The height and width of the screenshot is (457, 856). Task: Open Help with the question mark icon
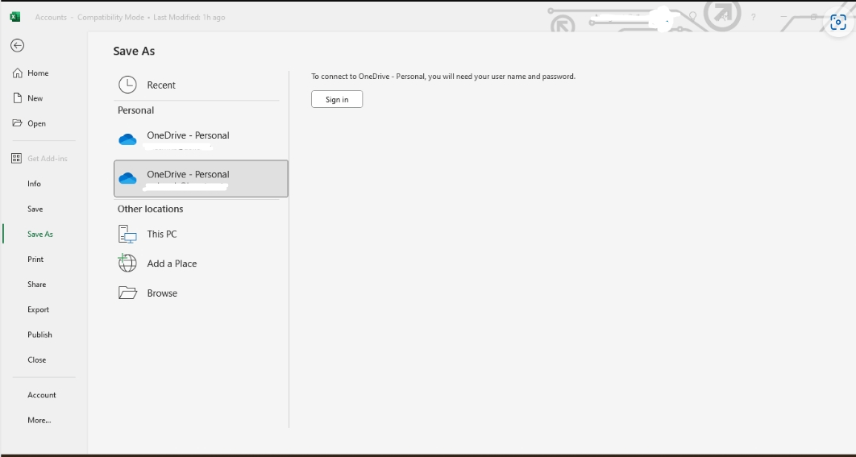click(753, 17)
